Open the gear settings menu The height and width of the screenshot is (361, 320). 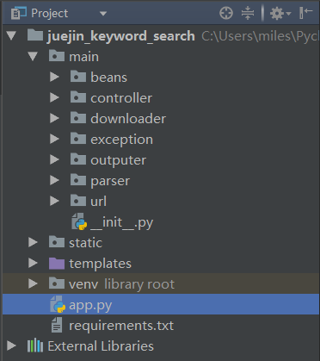point(280,13)
